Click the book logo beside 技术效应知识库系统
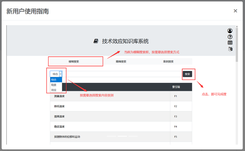245x151 pixels. (x=96, y=41)
